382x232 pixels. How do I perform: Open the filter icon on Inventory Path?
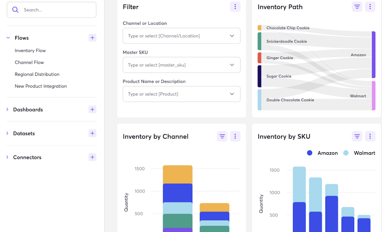357,7
